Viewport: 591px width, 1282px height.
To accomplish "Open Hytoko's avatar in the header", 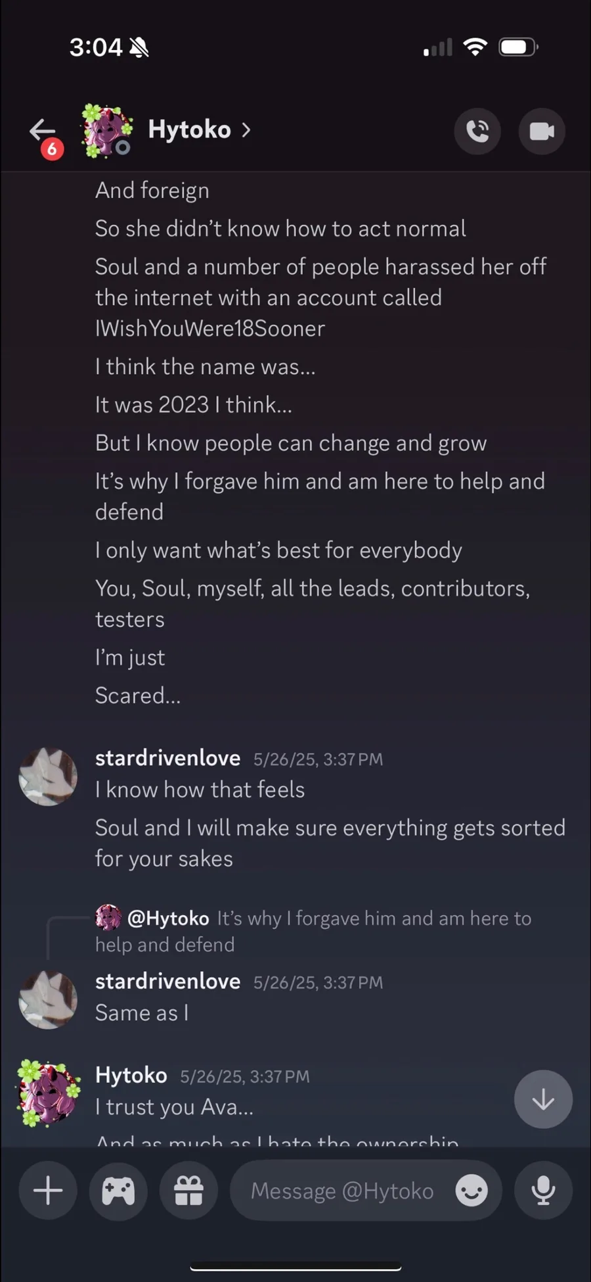I will coord(106,131).
